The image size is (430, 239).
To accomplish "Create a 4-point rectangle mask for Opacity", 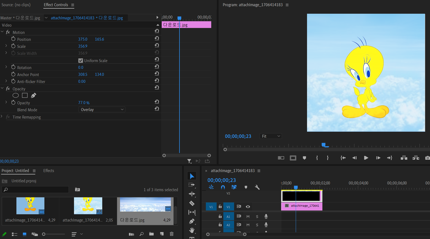I will click(25, 95).
